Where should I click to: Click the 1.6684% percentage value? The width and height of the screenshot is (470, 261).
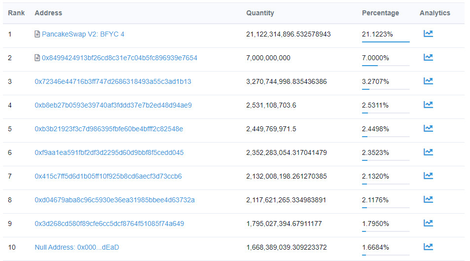[x=376, y=248]
